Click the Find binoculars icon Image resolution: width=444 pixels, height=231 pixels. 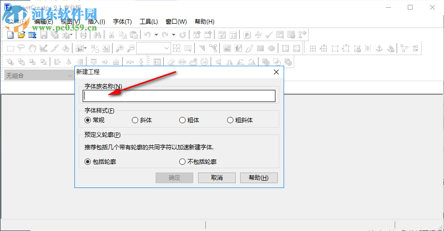98,35
